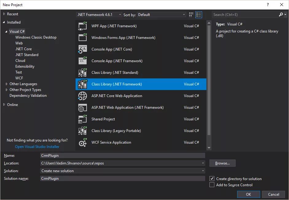Viewport: 289px width, 200px height.
Task: Click the Search (Ctrl+E) box
Action: pyautogui.click(x=245, y=14)
